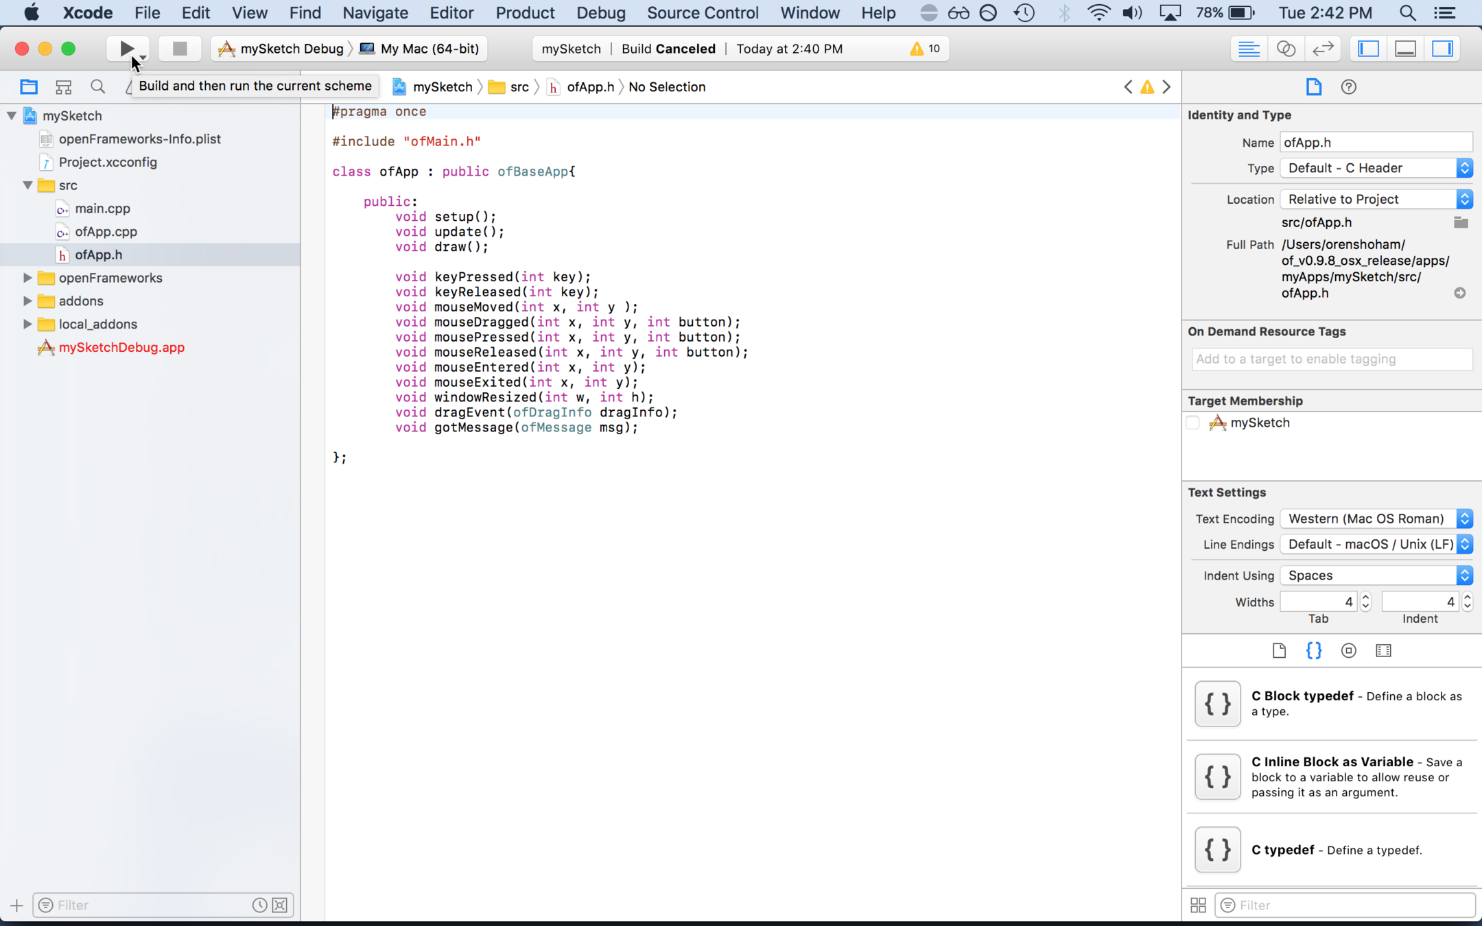Open the Indent Using dropdown
This screenshot has height=926, width=1482.
coord(1376,575)
